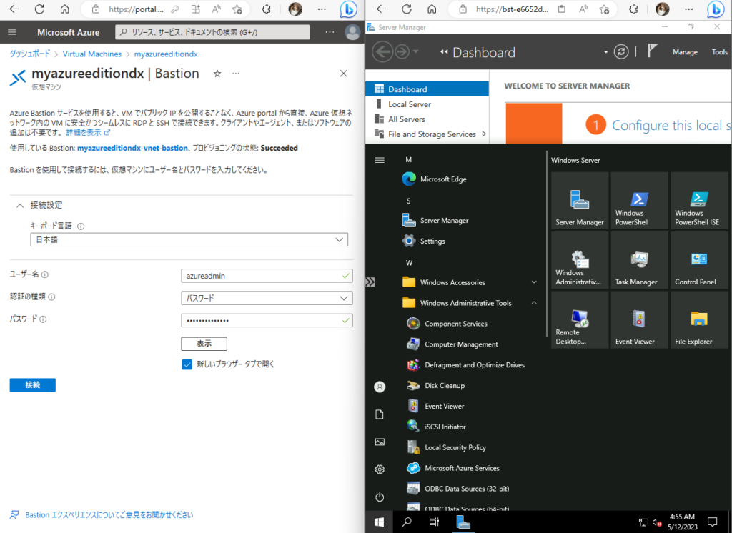This screenshot has width=732, height=533.
Task: Click the taskbar search icon
Action: pos(407,522)
